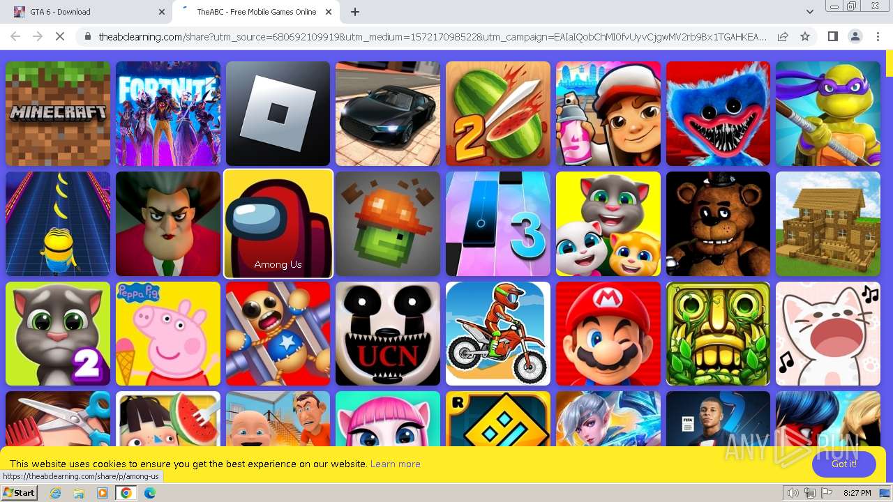Bookmark this page with the star icon
The image size is (893, 502).
[x=805, y=36]
